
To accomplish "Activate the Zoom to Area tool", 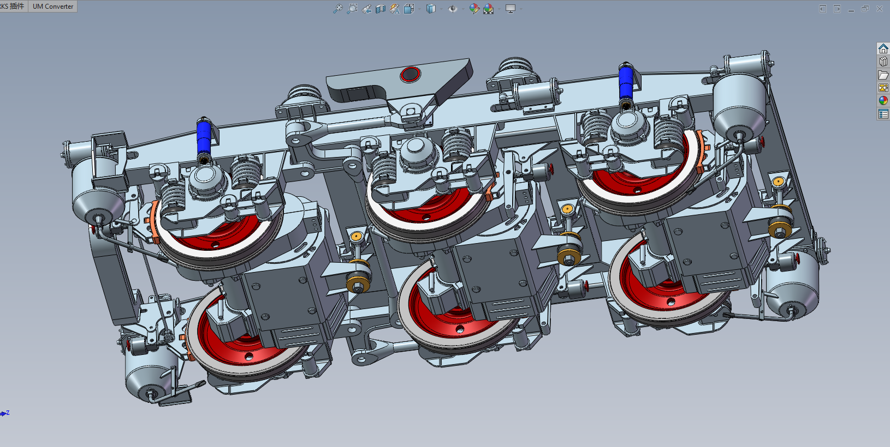I will 352,9.
